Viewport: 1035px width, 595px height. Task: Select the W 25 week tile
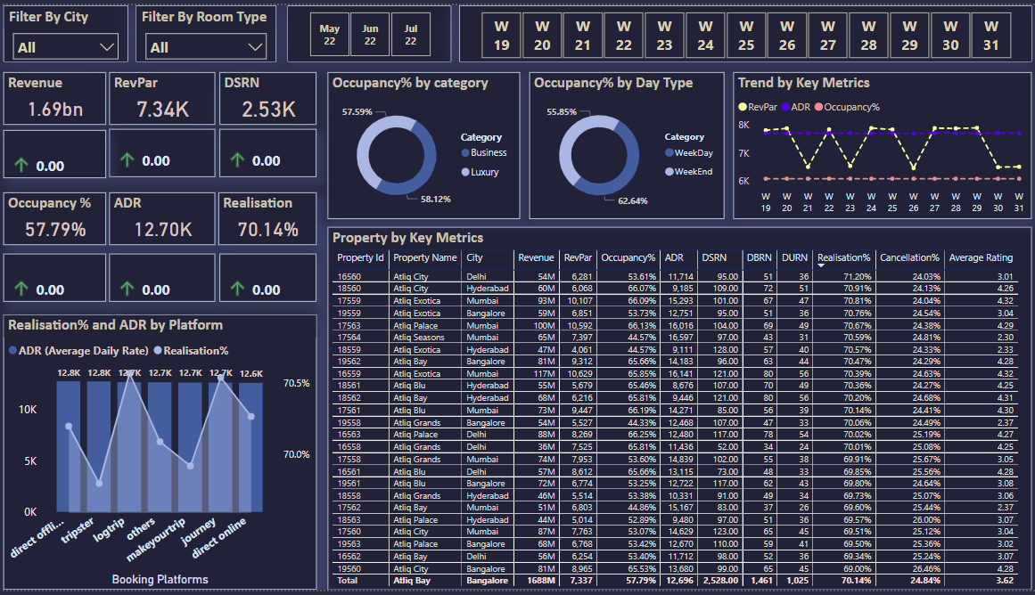[x=746, y=36]
